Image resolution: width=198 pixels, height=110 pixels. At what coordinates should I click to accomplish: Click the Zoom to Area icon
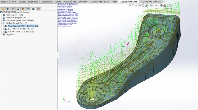click(x=133, y=6)
